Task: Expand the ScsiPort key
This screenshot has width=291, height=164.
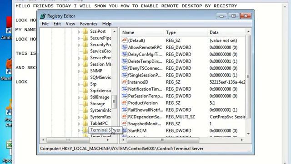Action: [x=79, y=32]
